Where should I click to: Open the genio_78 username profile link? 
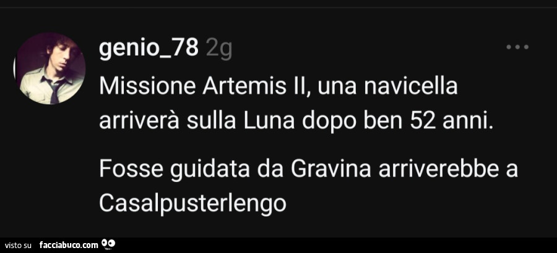coord(149,48)
